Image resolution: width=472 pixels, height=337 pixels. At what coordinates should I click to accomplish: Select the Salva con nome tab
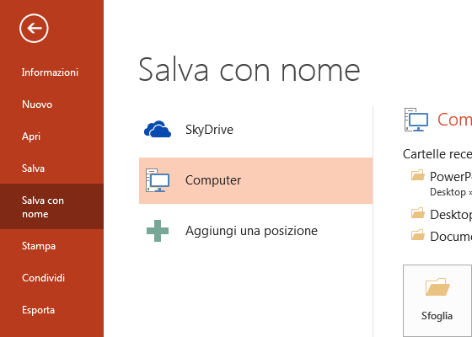51,206
